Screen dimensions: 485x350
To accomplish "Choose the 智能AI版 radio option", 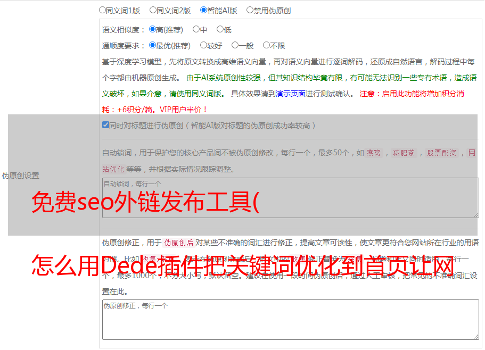I will (203, 10).
